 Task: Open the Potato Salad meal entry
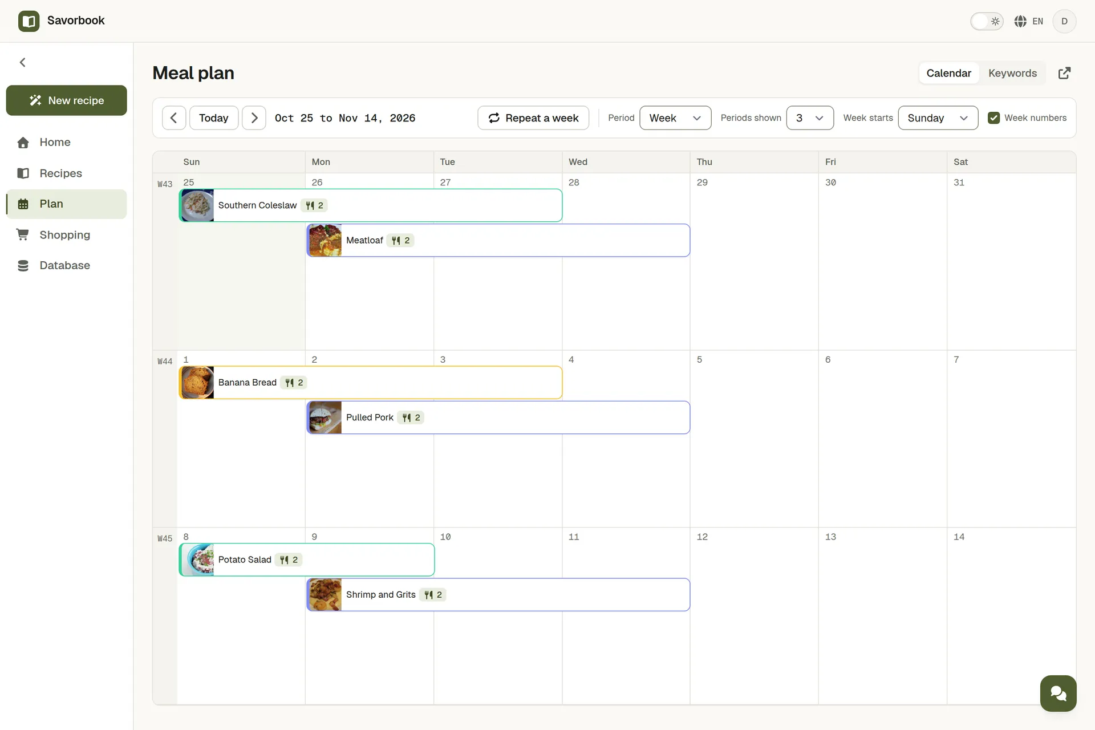[307, 560]
